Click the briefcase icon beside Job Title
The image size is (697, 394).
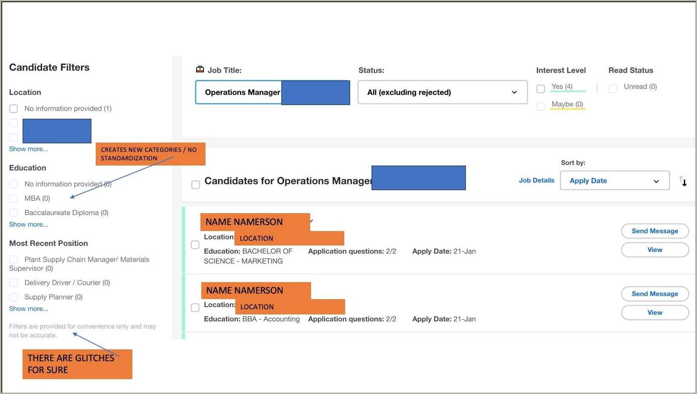pos(200,69)
